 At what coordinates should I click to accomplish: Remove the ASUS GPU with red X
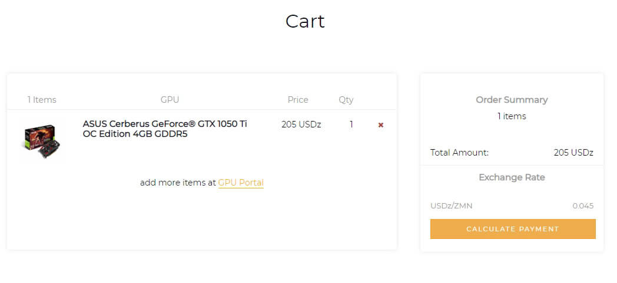pos(380,125)
